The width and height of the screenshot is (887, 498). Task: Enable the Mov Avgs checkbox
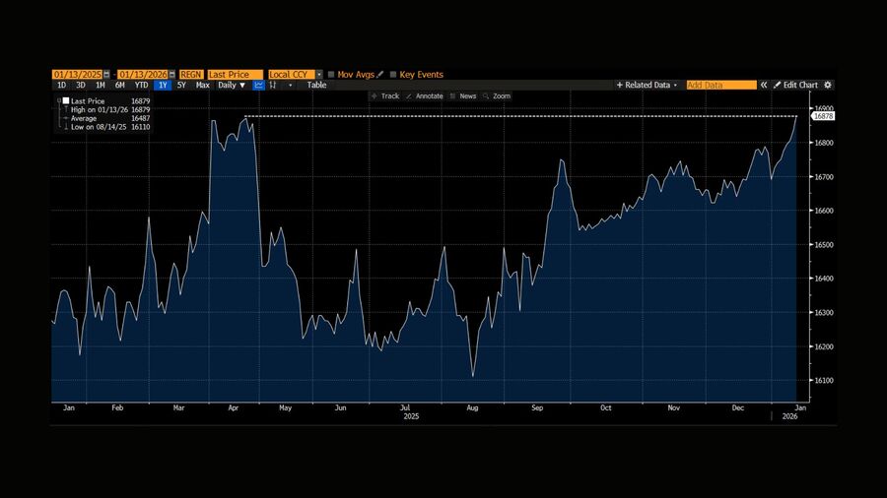[332, 75]
